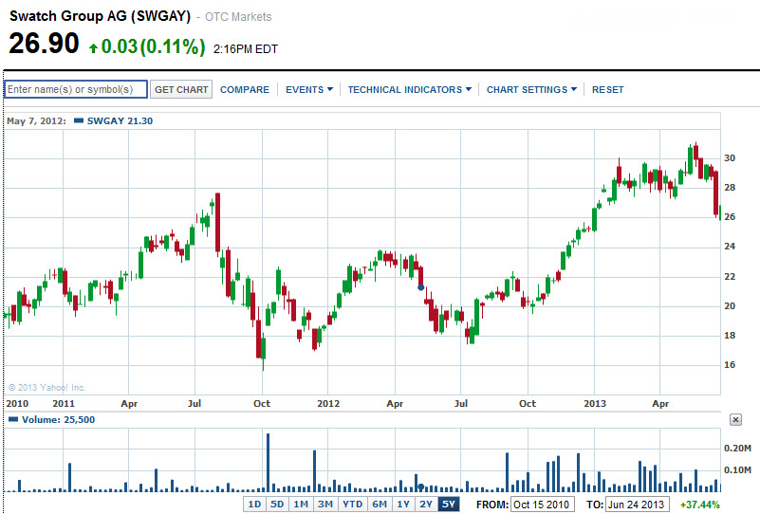Select the 5Y time range

[449, 504]
